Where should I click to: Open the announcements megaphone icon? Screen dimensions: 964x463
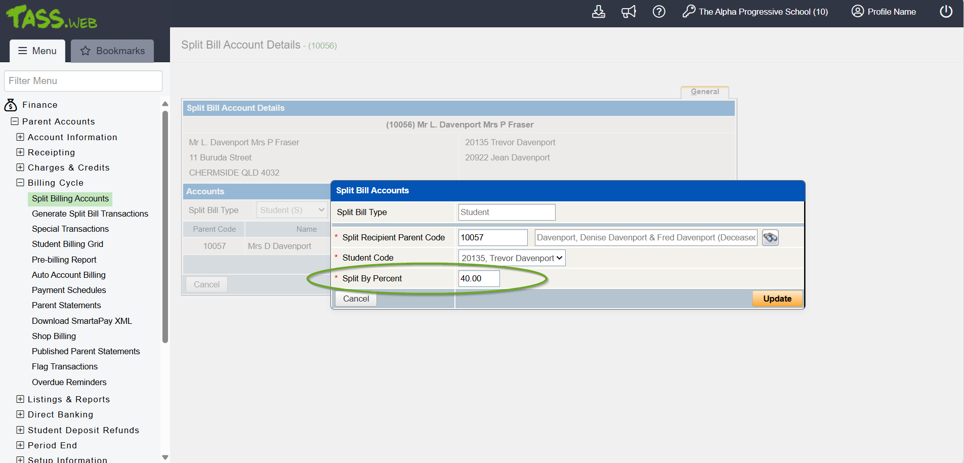click(628, 12)
